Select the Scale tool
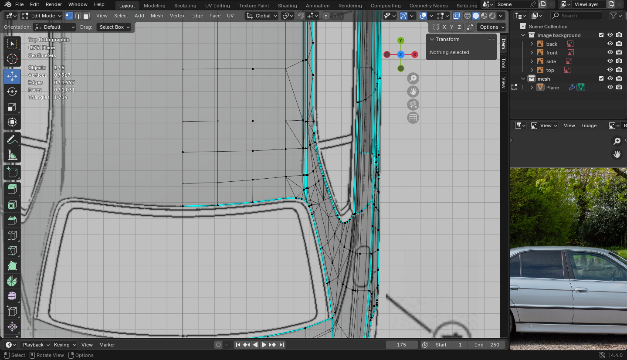 coord(12,107)
